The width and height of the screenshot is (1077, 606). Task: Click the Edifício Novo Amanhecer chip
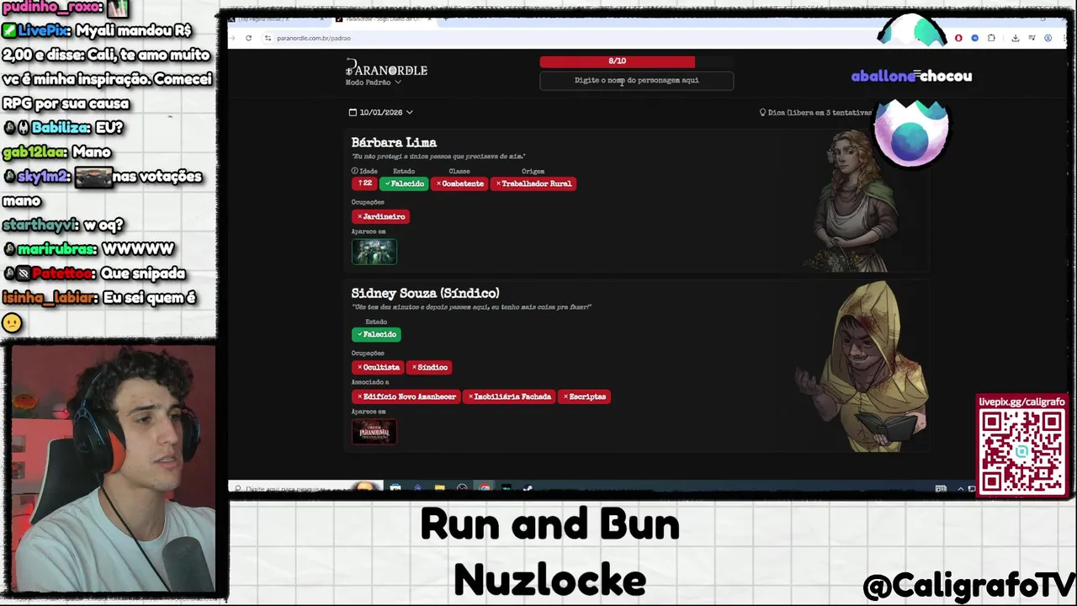pos(406,396)
